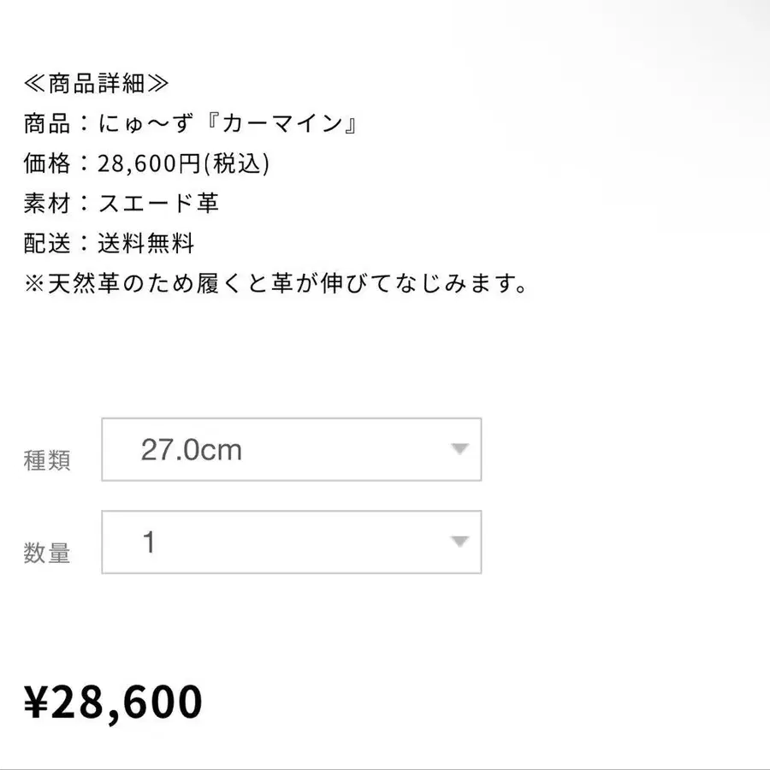
Task: Click the ※天然革 note line
Action: 274,284
